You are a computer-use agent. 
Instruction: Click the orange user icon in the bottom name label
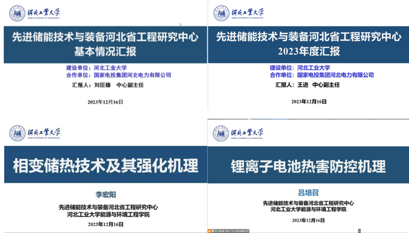pos(209,230)
